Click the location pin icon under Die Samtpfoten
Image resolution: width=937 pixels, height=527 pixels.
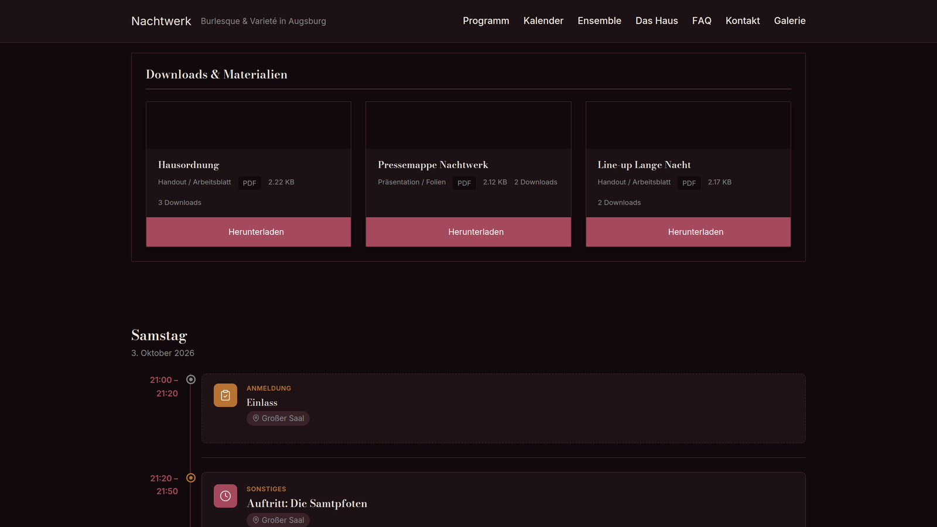[x=256, y=520]
